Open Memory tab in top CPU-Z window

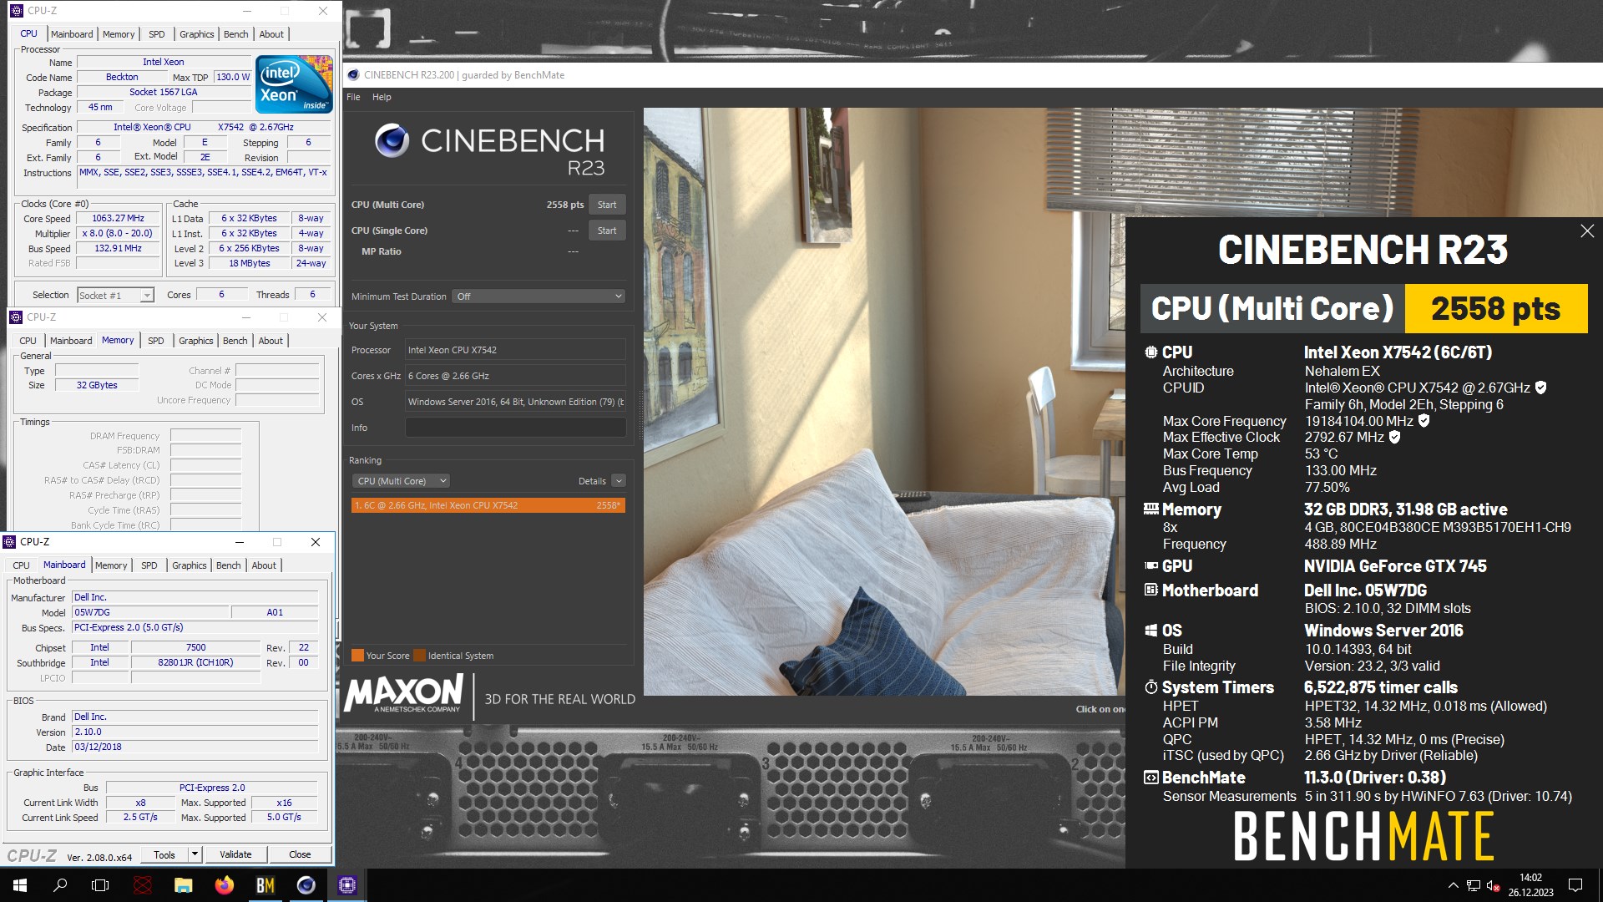(x=119, y=34)
